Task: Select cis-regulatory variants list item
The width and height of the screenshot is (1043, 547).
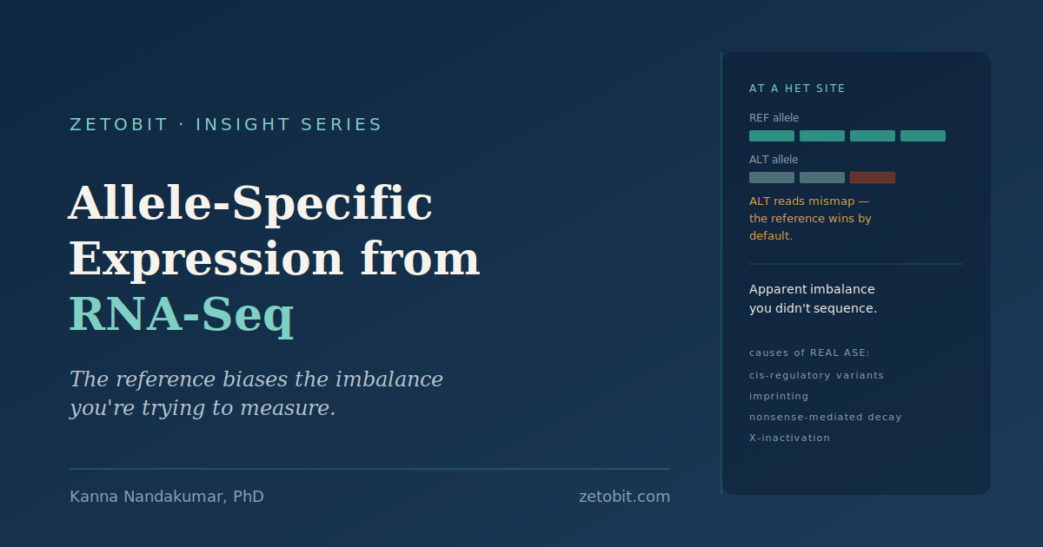Action: [816, 375]
